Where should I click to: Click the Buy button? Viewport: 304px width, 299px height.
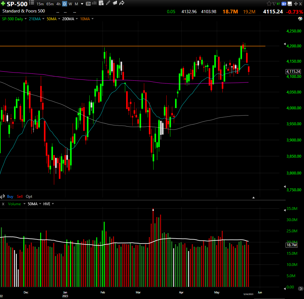[x=10, y=197]
